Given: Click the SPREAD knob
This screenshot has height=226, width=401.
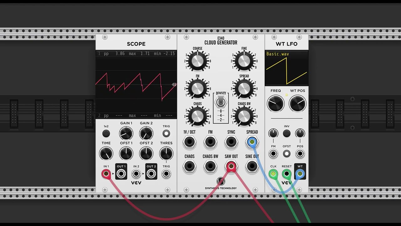Looking at the screenshot, I should pyautogui.click(x=244, y=89).
